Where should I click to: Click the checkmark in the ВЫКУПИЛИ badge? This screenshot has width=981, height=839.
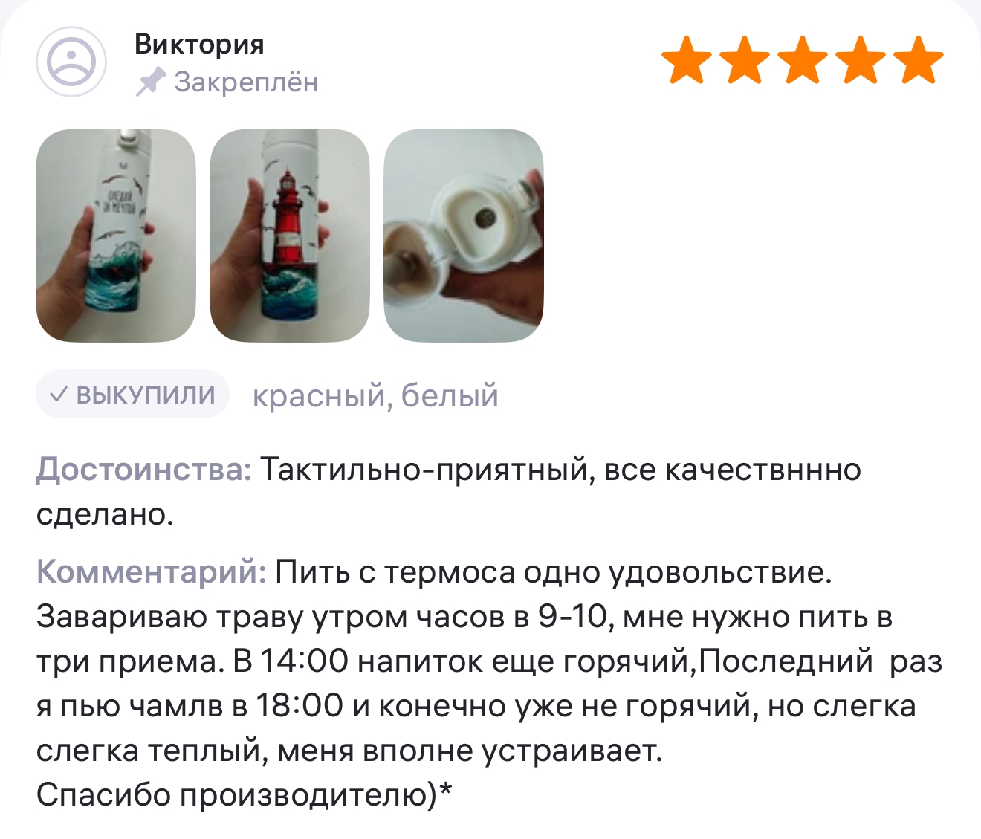click(59, 394)
